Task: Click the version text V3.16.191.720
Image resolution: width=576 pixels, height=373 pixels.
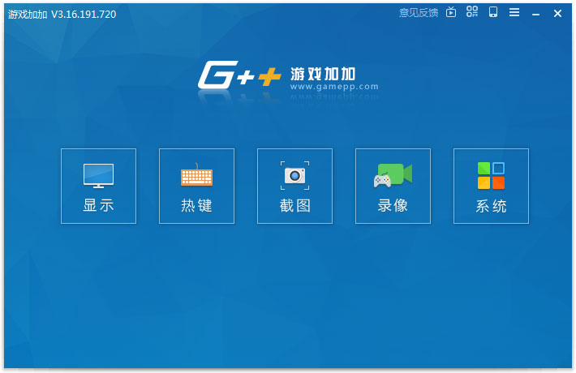Action: pyautogui.click(x=84, y=15)
